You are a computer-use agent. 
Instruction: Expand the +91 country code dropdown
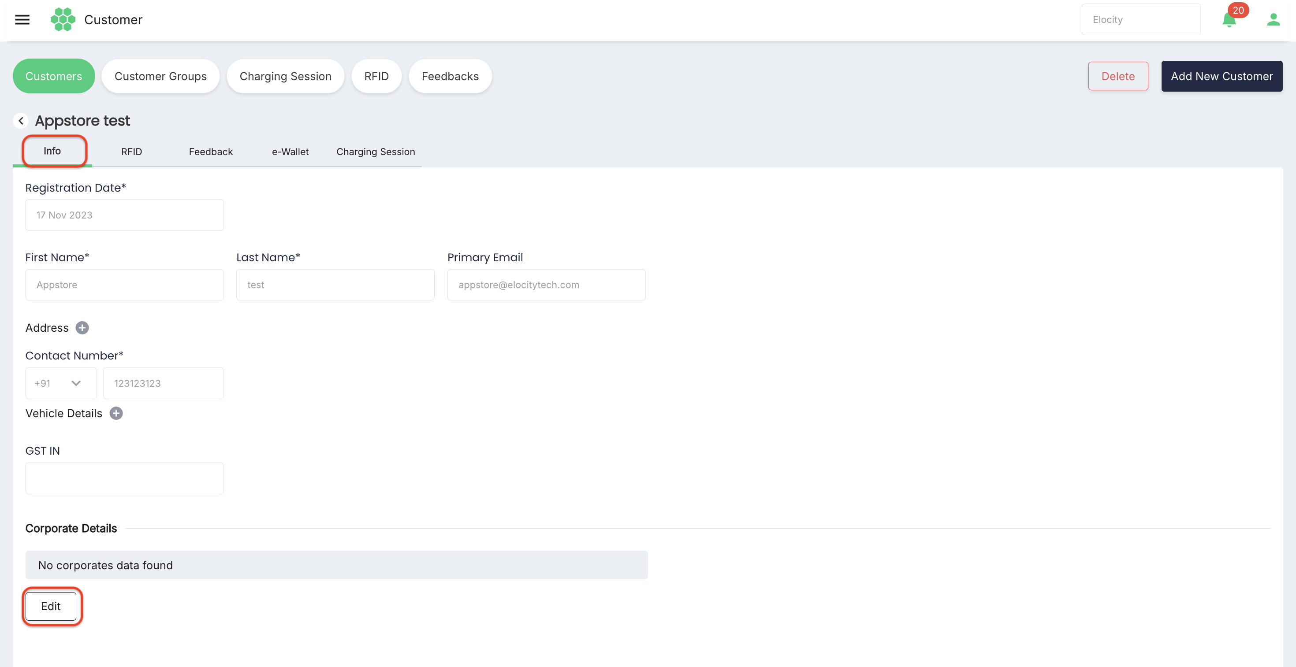click(61, 383)
